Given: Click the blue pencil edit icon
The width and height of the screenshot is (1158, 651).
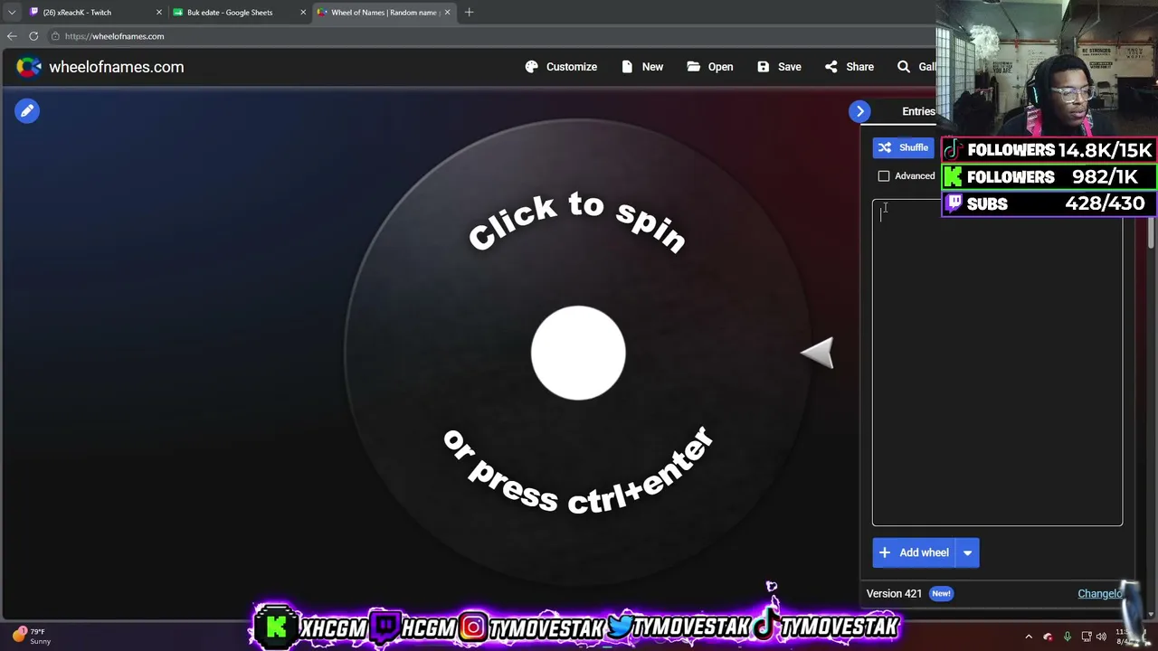Looking at the screenshot, I should (27, 110).
